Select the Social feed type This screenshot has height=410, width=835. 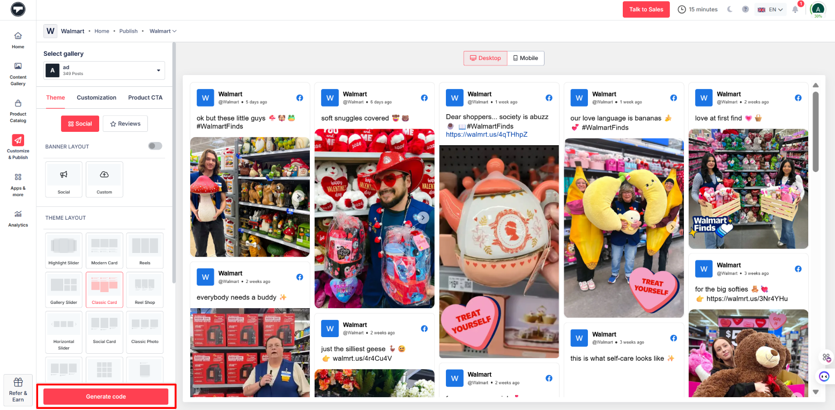click(80, 123)
